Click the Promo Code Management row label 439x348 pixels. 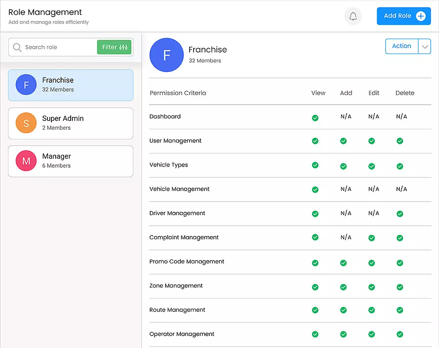[187, 261]
